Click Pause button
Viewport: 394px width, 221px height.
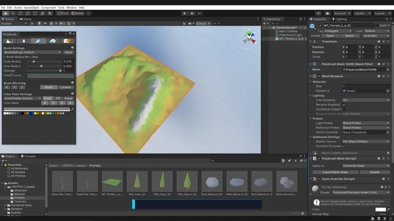pyautogui.click(x=192, y=14)
